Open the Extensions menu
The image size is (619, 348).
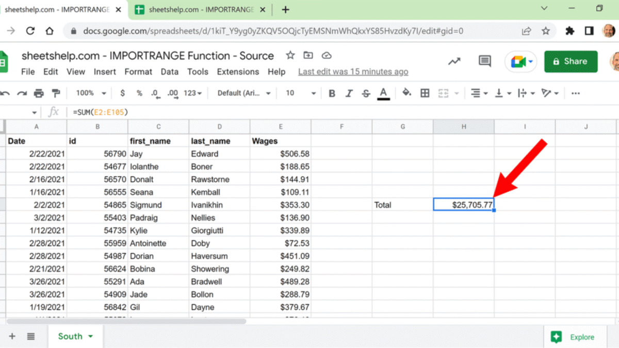238,72
